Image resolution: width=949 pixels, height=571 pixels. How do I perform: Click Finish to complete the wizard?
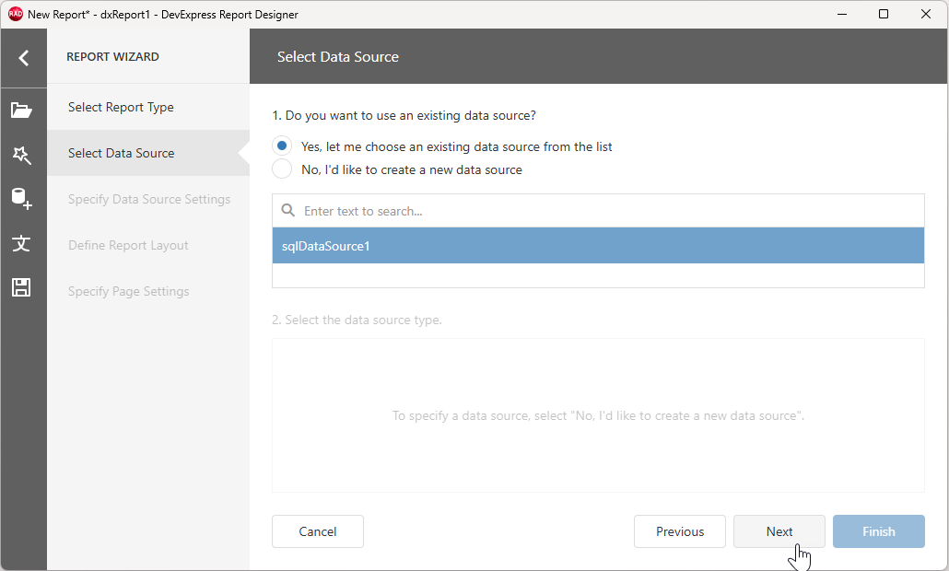tap(878, 531)
